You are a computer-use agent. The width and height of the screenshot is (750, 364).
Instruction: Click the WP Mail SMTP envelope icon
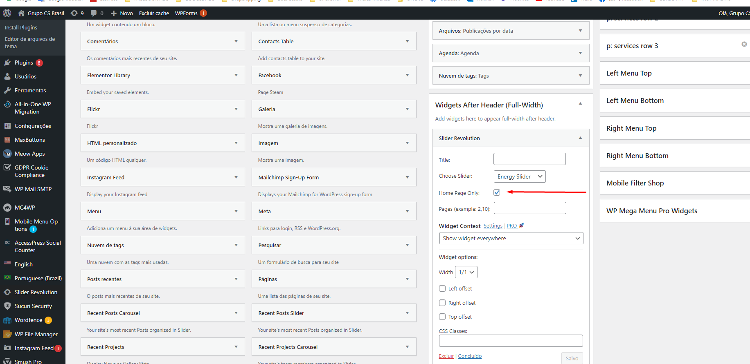point(7,189)
